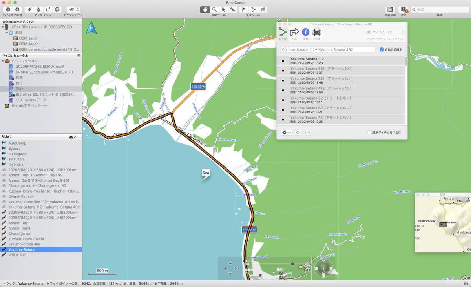Select the Ride list in library
This screenshot has width=471, height=287.
[x=41, y=89]
